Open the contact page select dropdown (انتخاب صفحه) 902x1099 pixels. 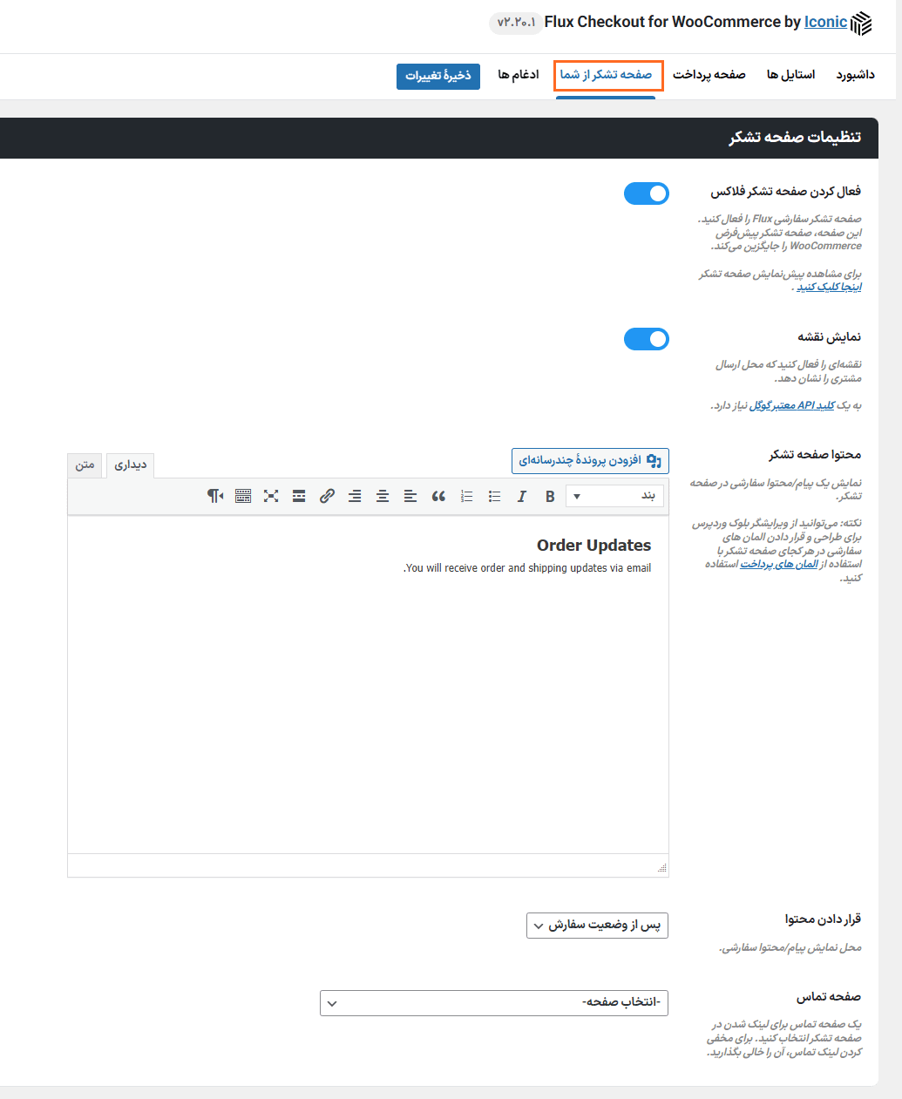click(493, 1003)
